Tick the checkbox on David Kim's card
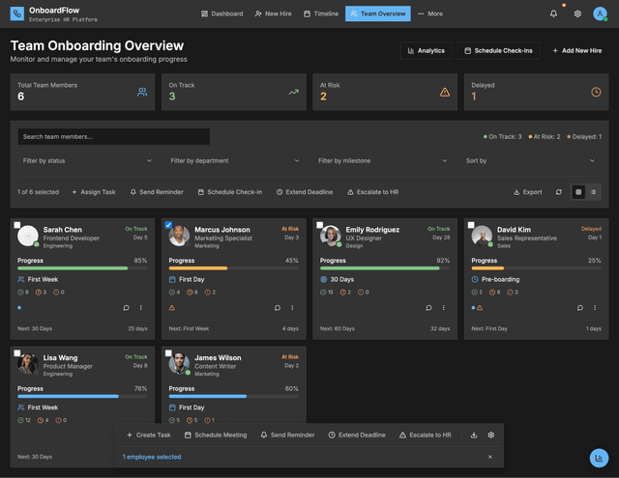619x478 pixels. point(471,225)
